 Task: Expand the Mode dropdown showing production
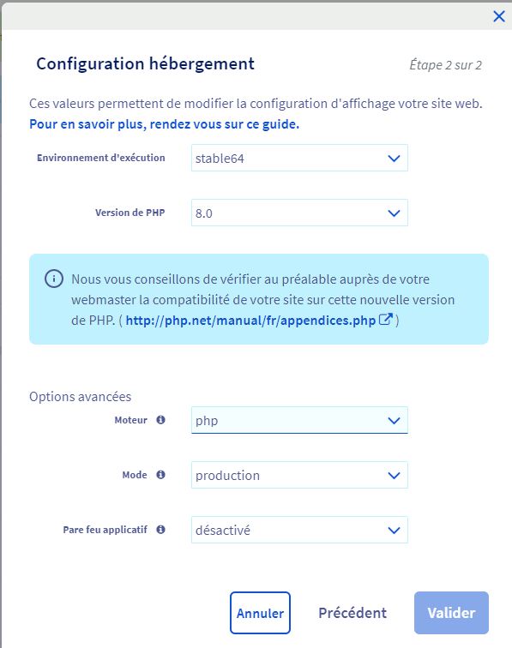pyautogui.click(x=299, y=475)
